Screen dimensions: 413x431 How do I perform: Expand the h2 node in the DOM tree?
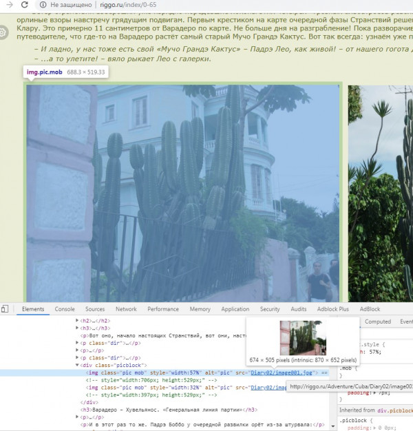click(x=77, y=321)
